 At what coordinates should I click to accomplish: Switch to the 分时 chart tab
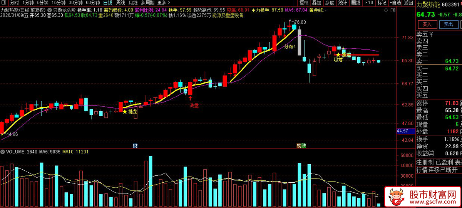(14, 3)
